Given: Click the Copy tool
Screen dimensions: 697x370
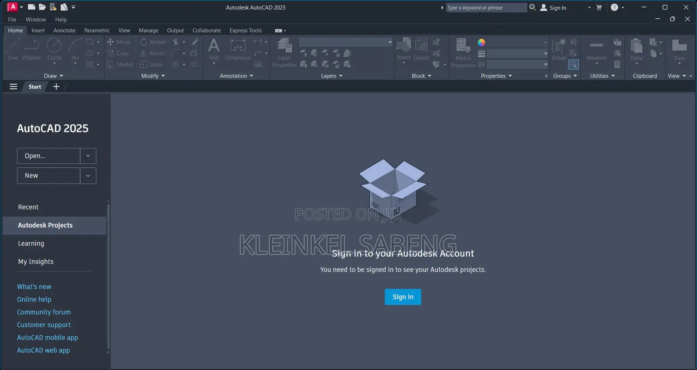Looking at the screenshot, I should [x=118, y=53].
